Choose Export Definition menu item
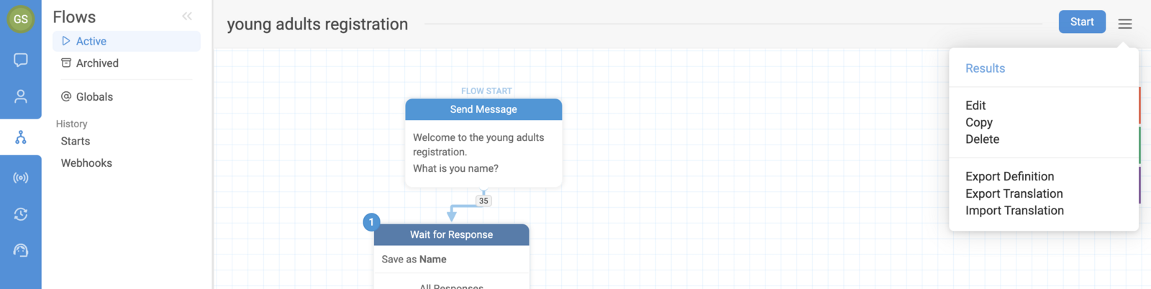Screen dimensions: 1151x289 click(x=1009, y=177)
